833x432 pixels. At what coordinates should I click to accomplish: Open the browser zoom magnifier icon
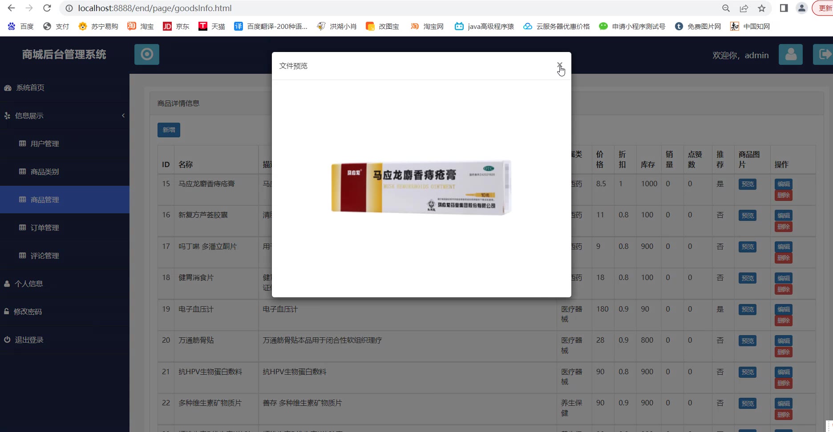coord(726,8)
